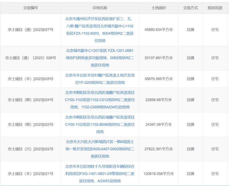Image resolution: width=229 pixels, height=186 pixels.
Task: Click the 交易方式 column header
Action: (x=189, y=7)
